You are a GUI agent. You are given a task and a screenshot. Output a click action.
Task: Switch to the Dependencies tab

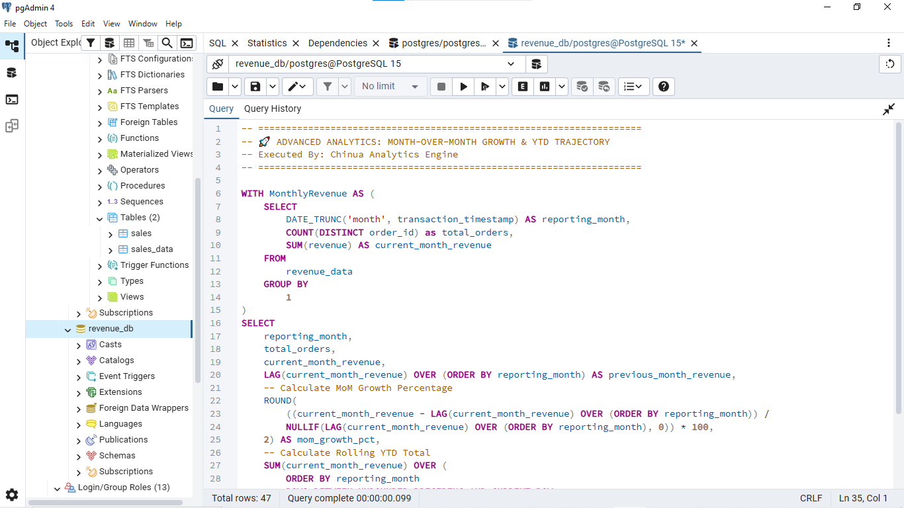click(x=338, y=43)
